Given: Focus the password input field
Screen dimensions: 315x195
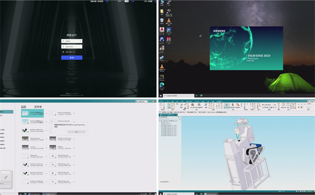Looking at the screenshot, I should 72,47.
